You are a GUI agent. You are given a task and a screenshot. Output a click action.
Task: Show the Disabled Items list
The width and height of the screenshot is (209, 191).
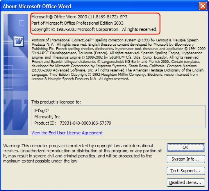pos(186,182)
